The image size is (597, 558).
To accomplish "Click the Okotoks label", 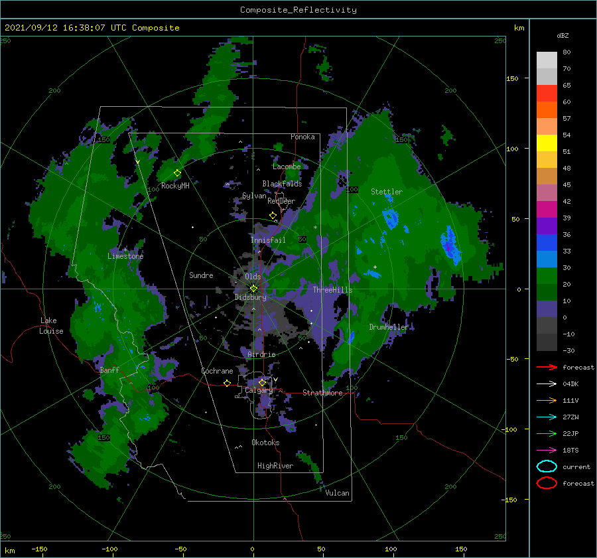I will click(265, 443).
